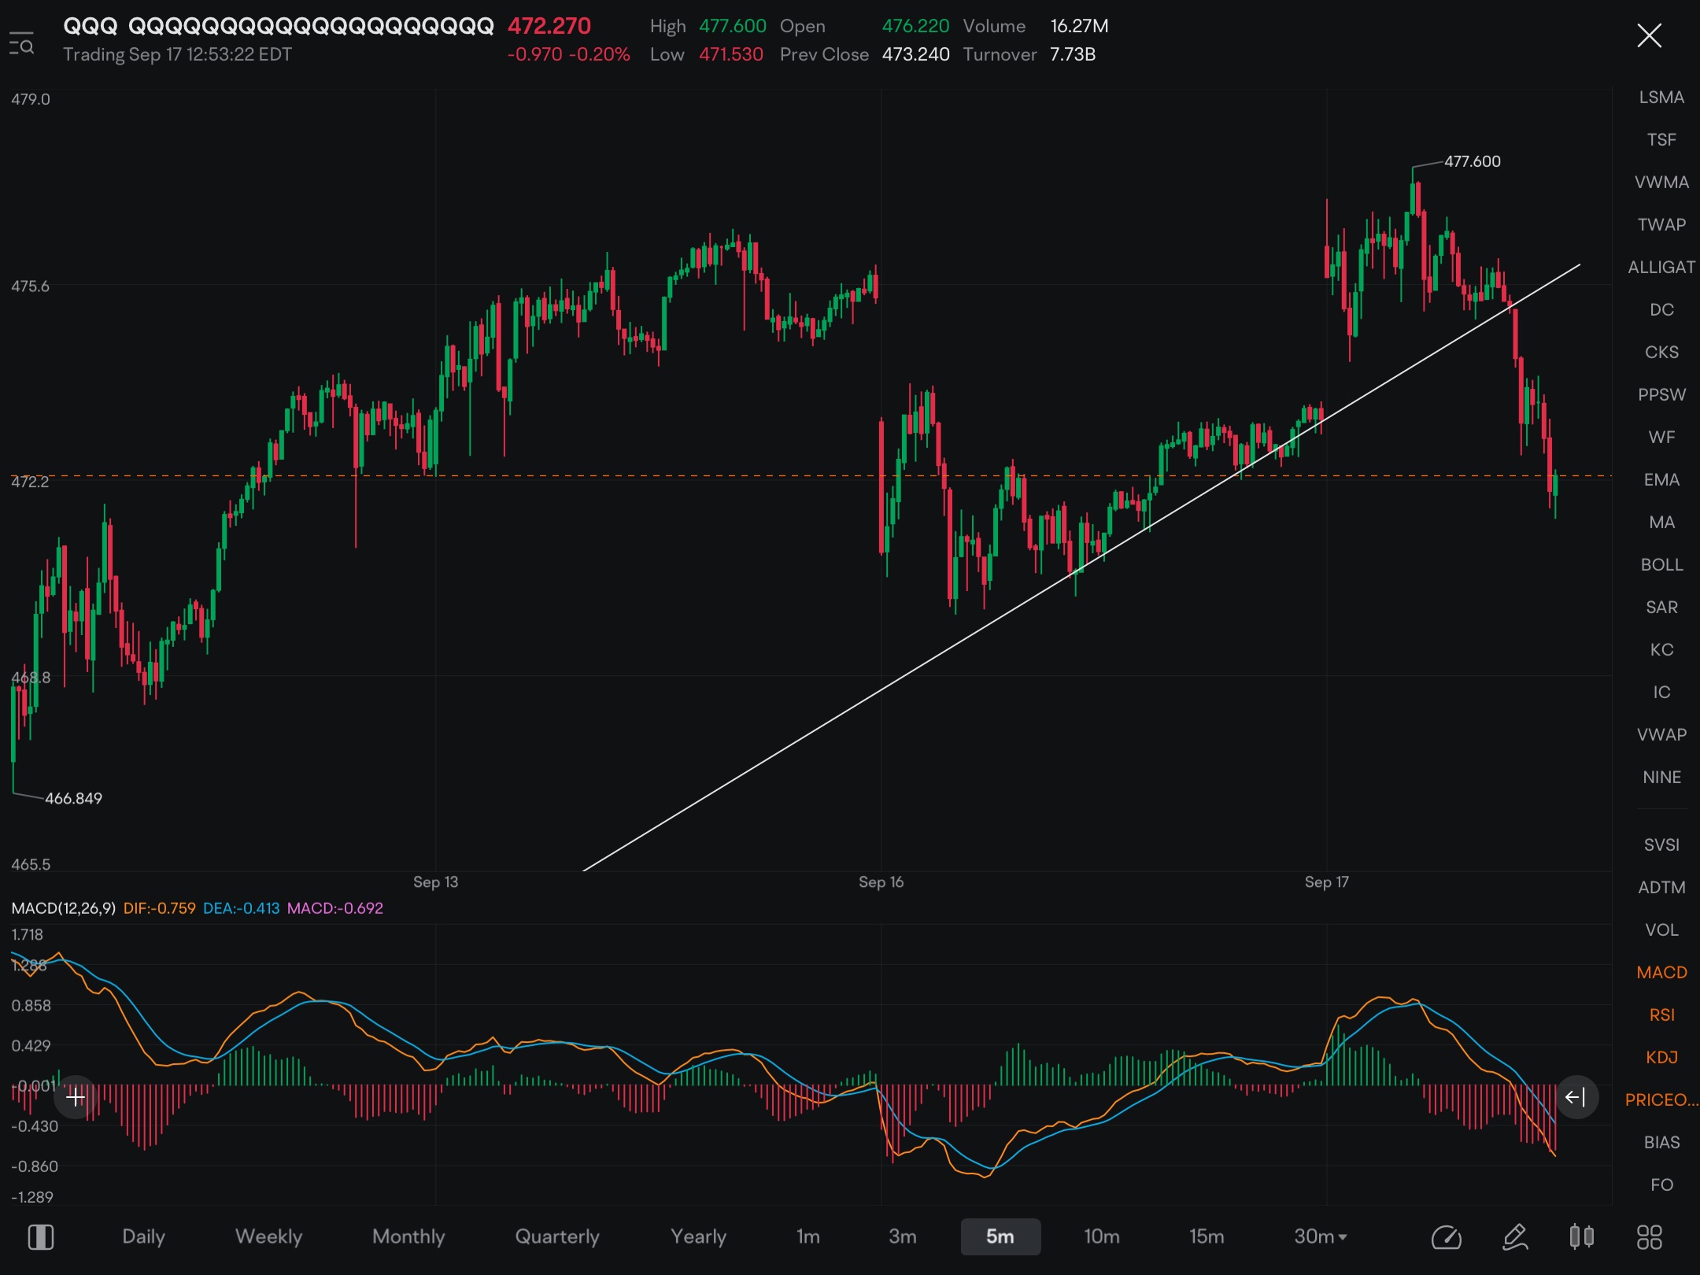Tap the DEA:-0.413 value label
The image size is (1700, 1275).
(241, 907)
